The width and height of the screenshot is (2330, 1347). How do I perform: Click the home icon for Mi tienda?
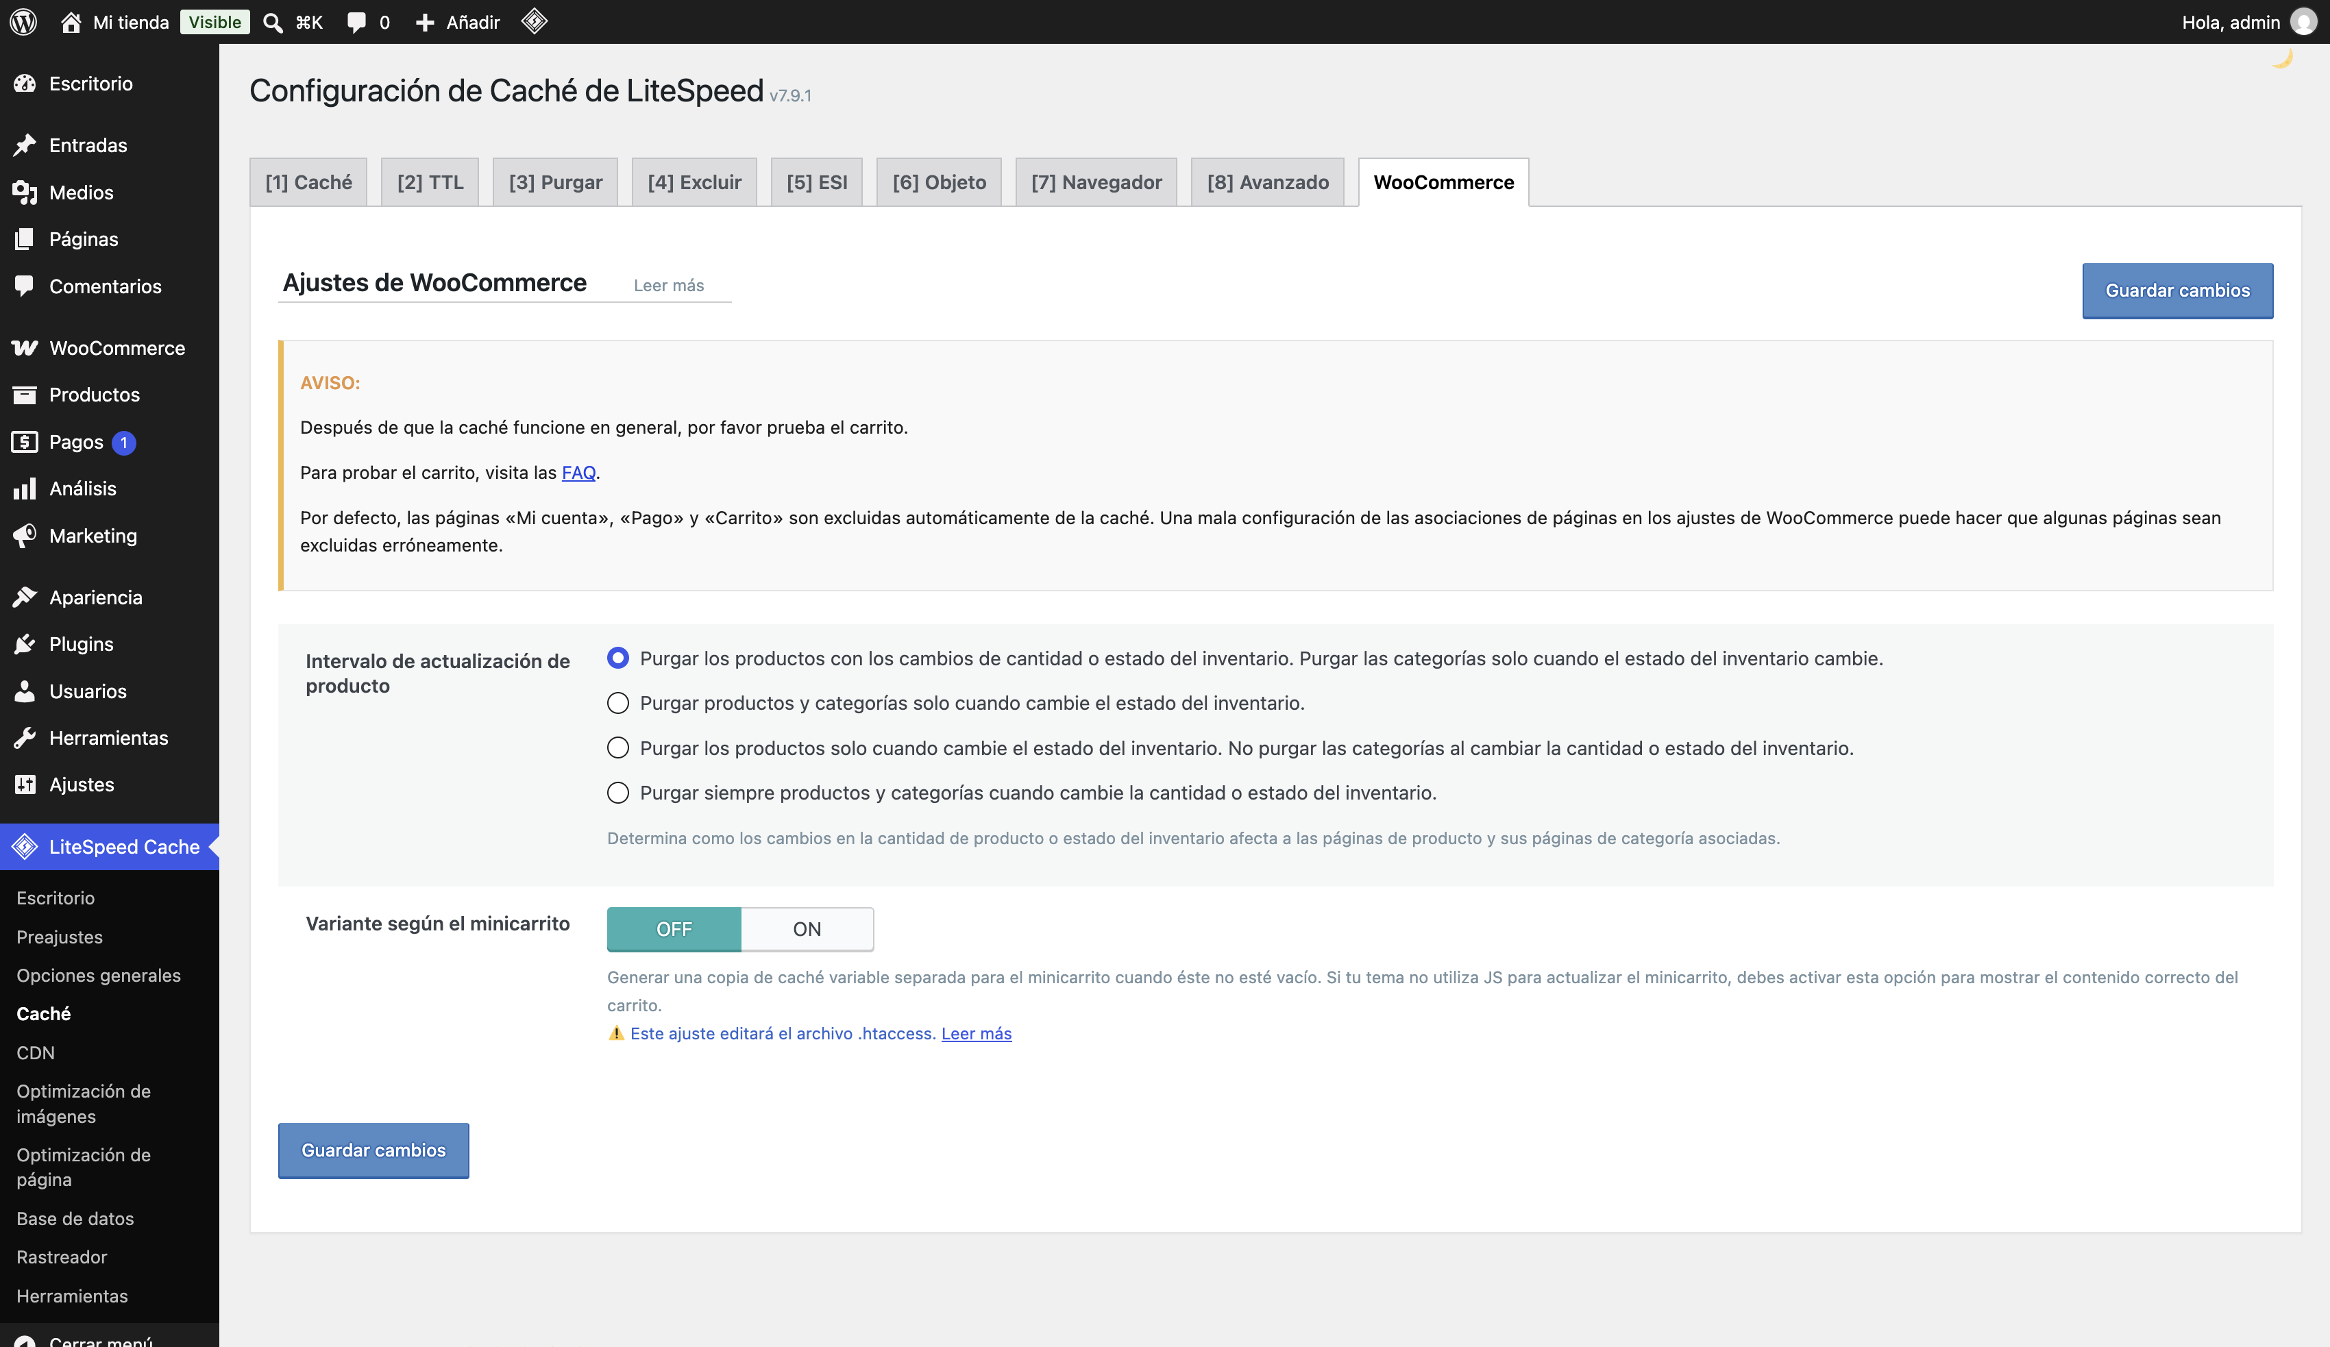pos(71,21)
